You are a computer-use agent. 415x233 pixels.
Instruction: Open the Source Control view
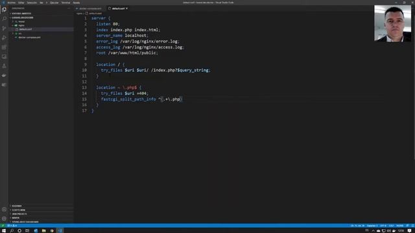pos(4,28)
